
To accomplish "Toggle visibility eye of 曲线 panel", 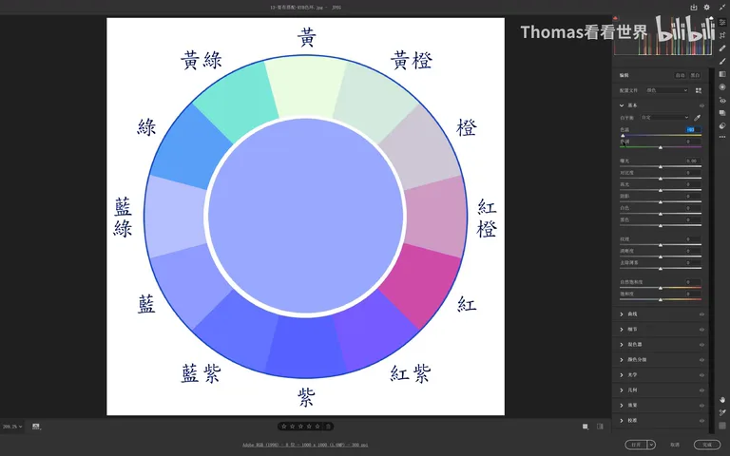I will click(701, 314).
